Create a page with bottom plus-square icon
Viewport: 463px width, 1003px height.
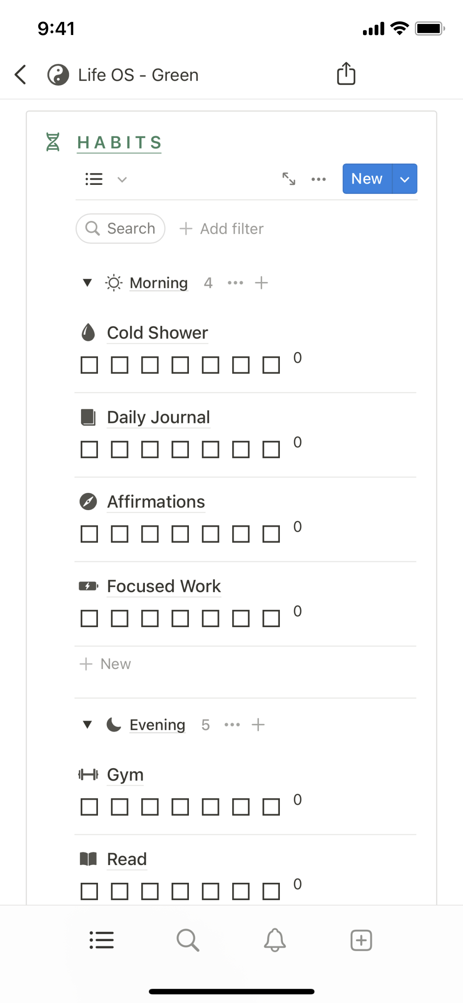361,940
